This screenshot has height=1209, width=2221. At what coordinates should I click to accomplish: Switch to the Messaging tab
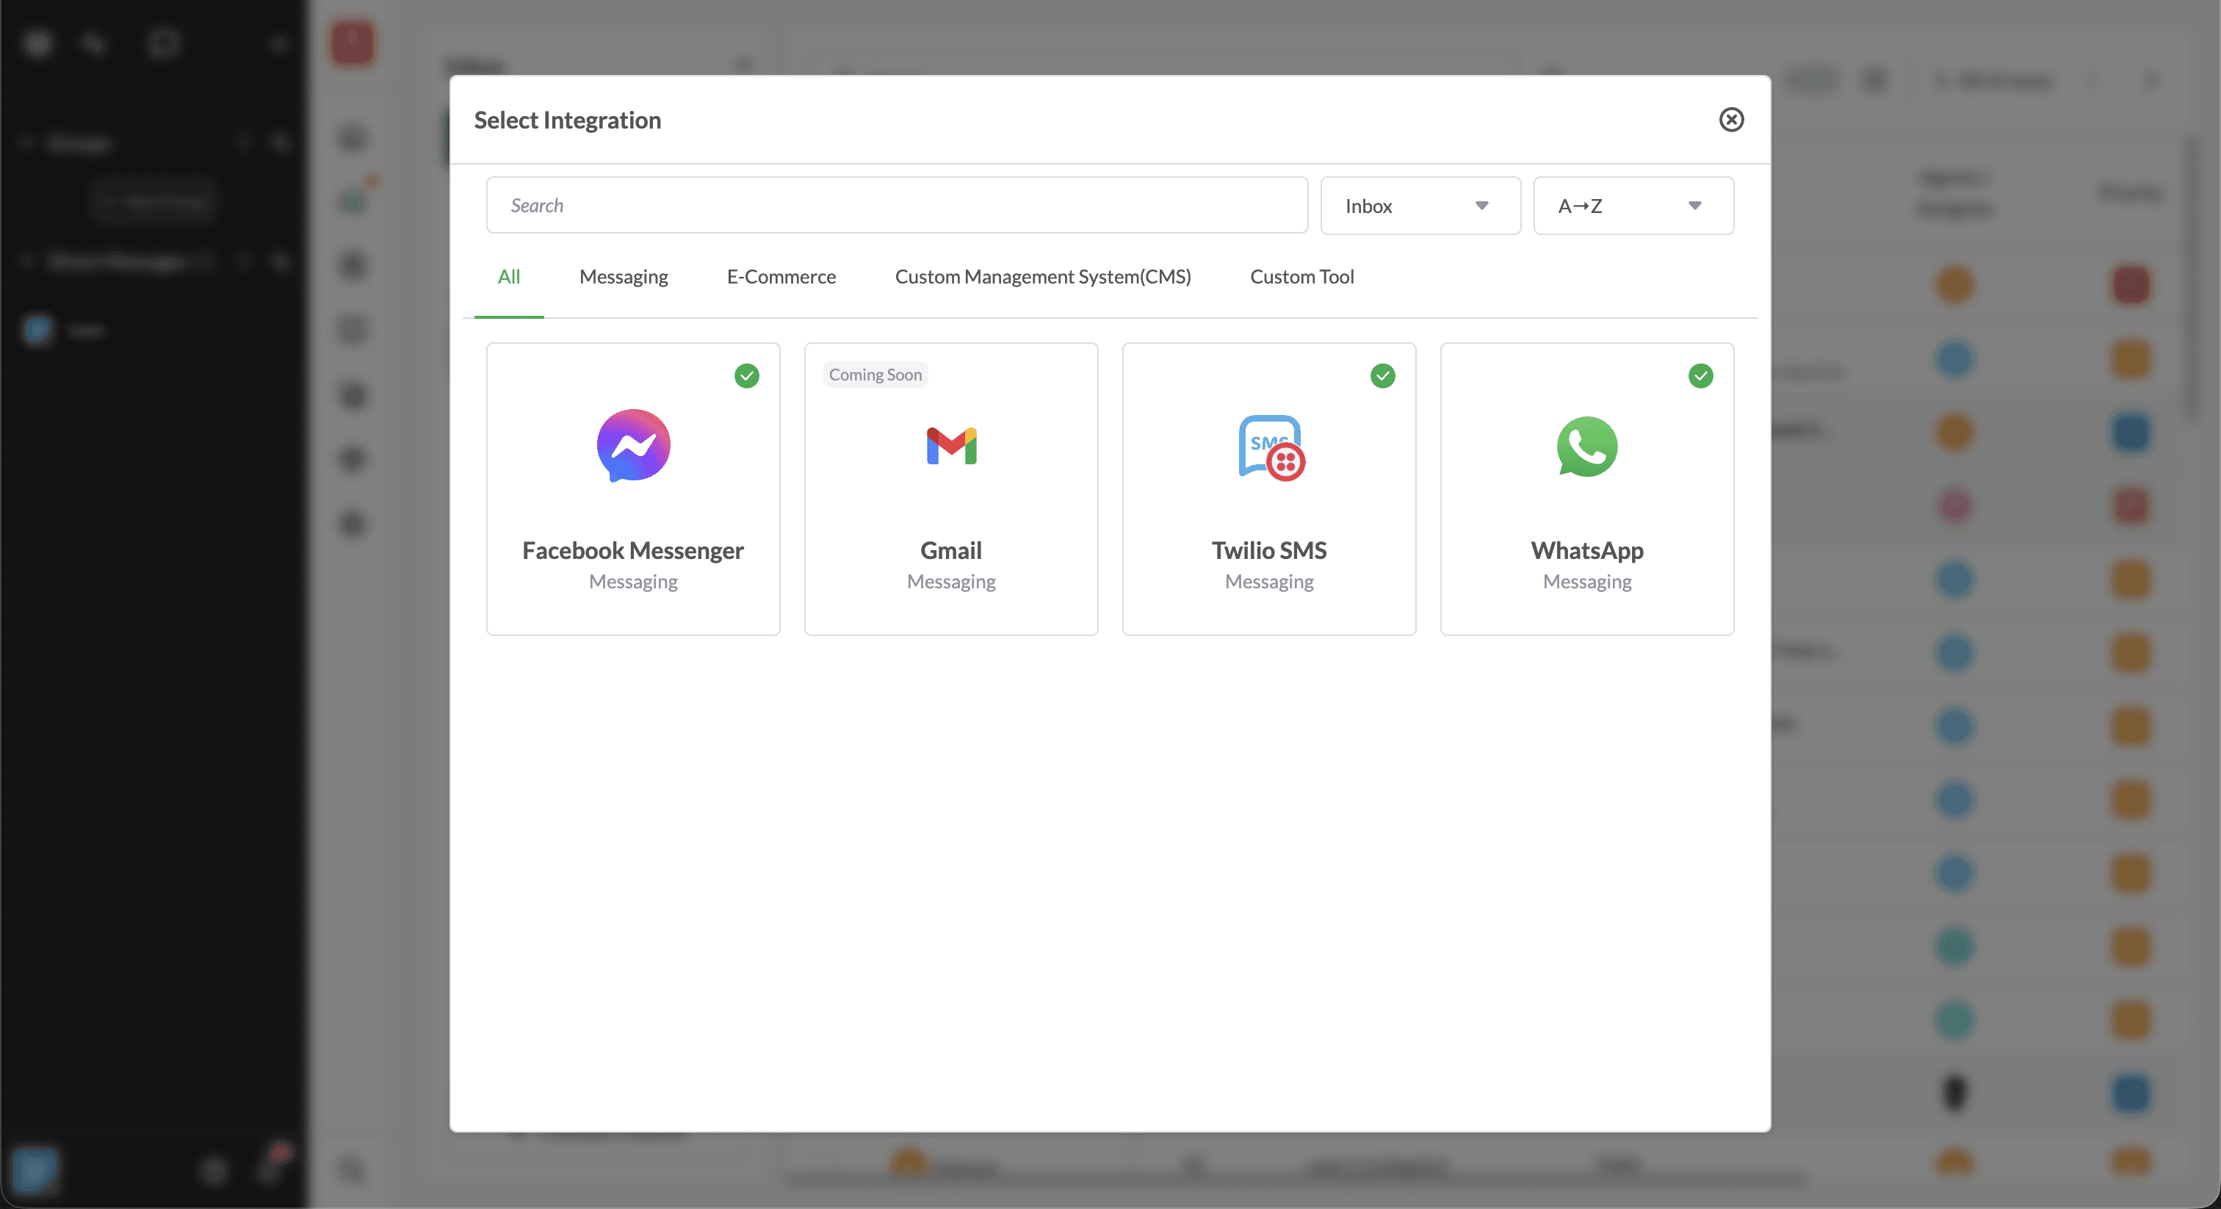click(624, 277)
